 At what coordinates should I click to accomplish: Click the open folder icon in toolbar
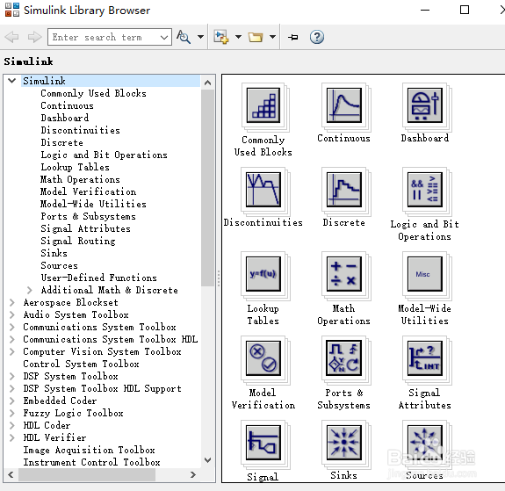[256, 37]
